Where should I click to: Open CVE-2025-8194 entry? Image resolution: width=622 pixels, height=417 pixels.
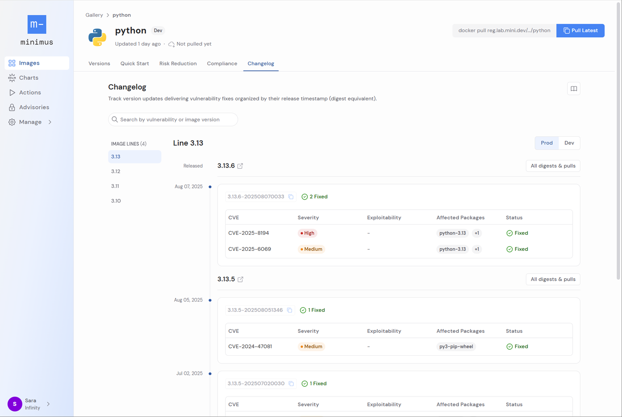pyautogui.click(x=249, y=233)
